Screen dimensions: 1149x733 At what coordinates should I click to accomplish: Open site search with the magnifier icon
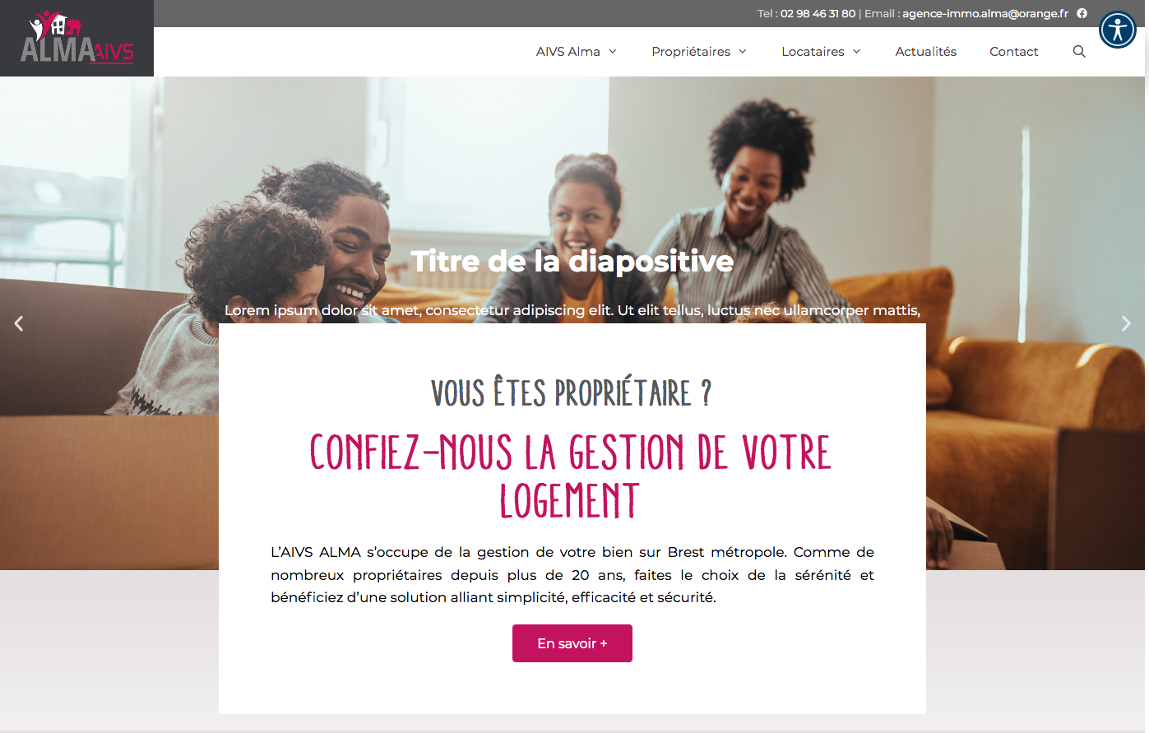1079,51
